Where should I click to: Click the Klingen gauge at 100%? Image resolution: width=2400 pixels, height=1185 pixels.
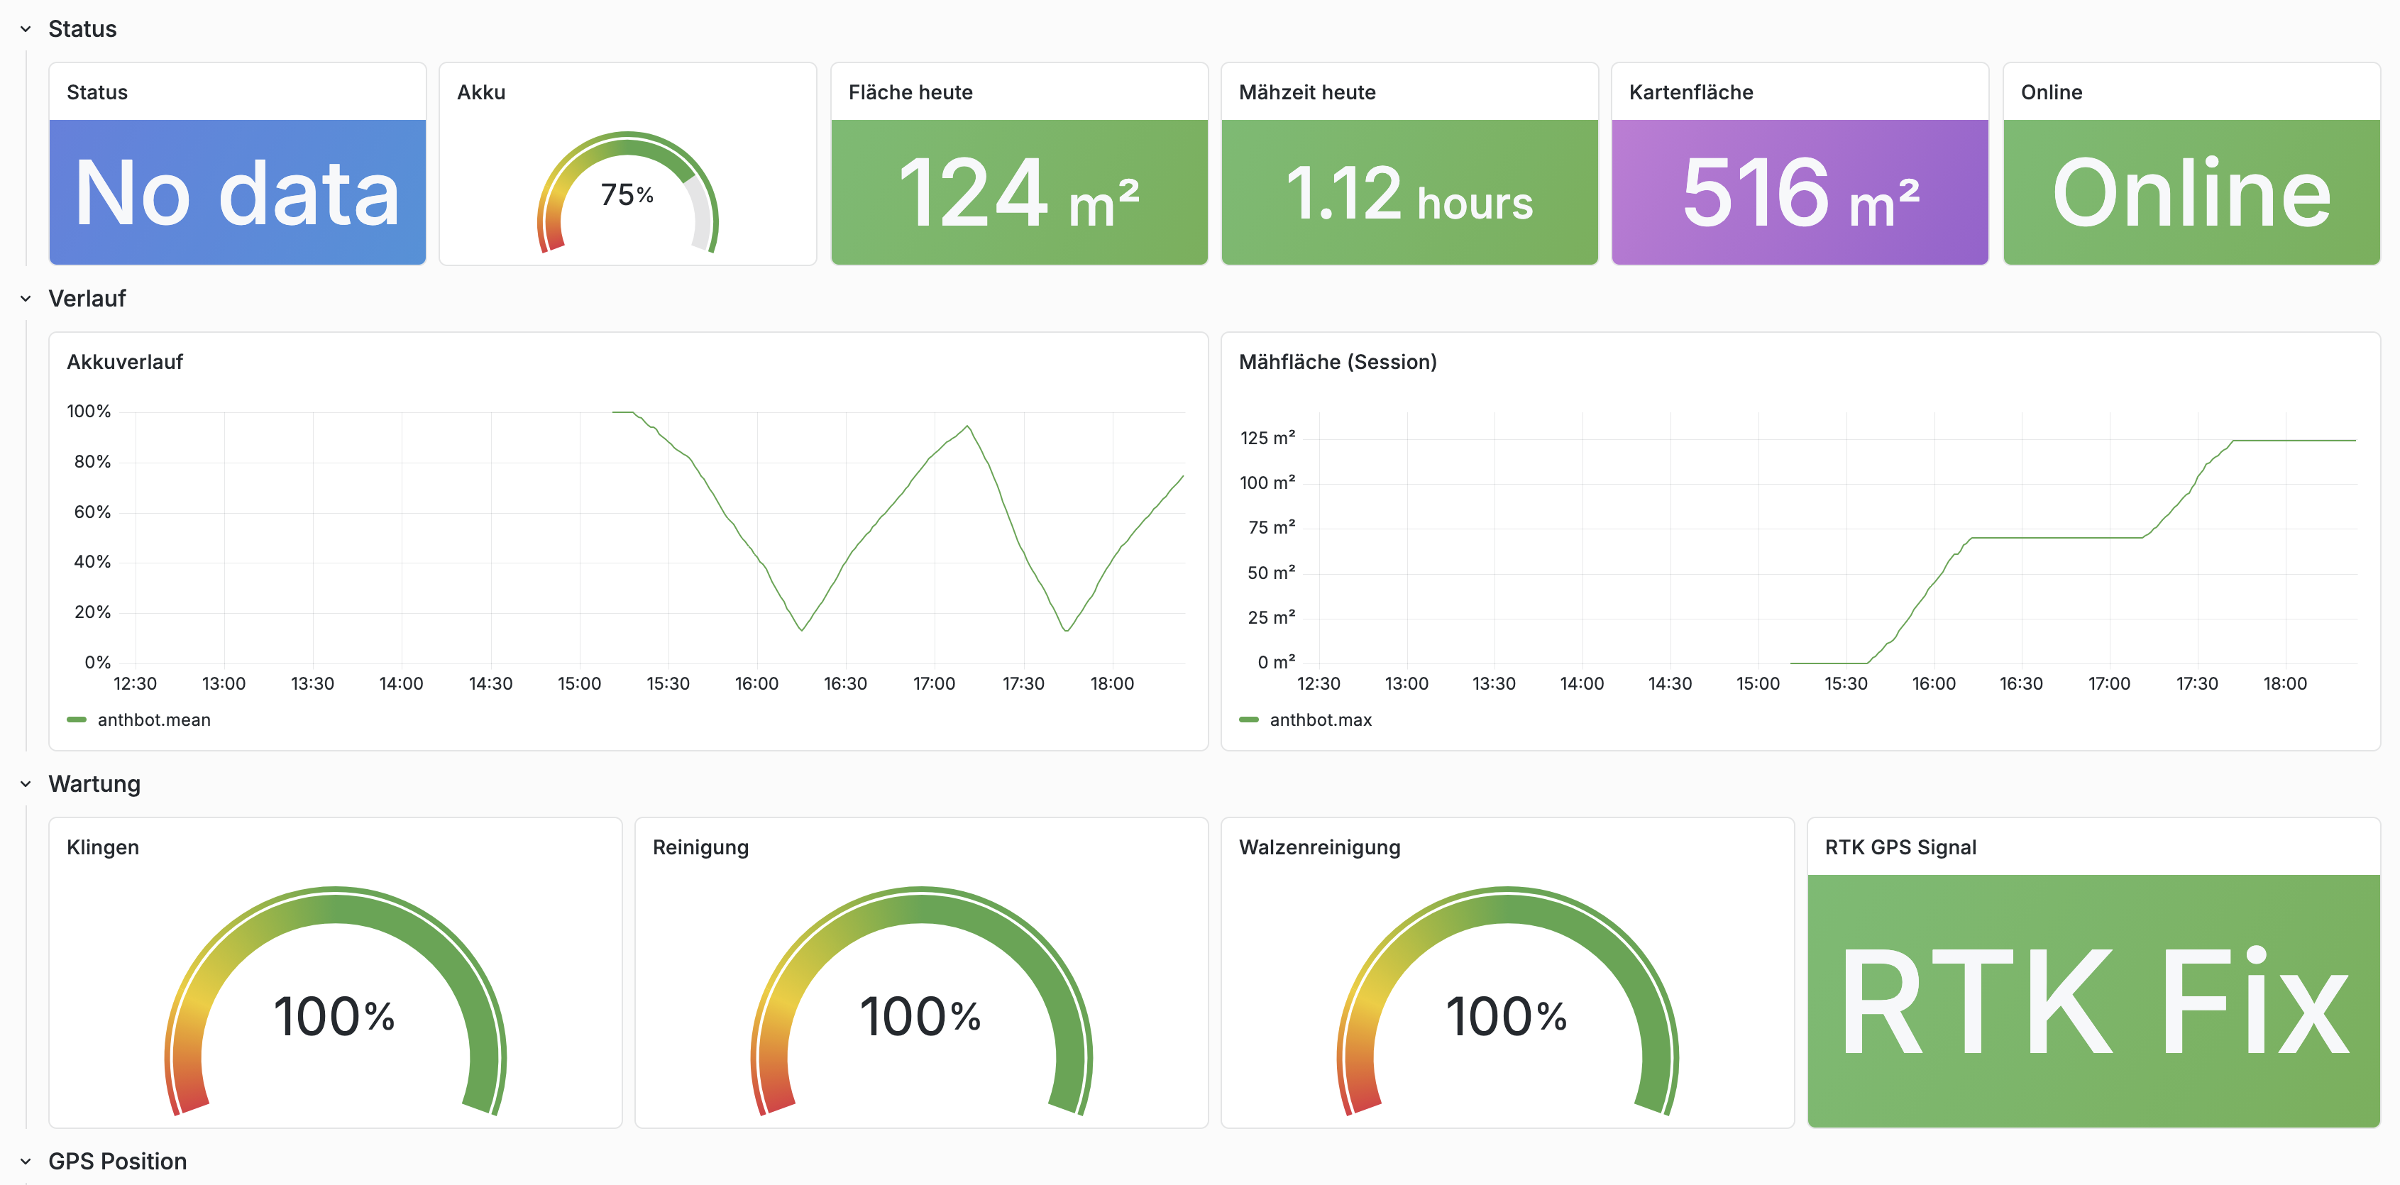pos(334,1015)
